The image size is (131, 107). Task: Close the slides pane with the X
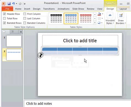(21, 32)
